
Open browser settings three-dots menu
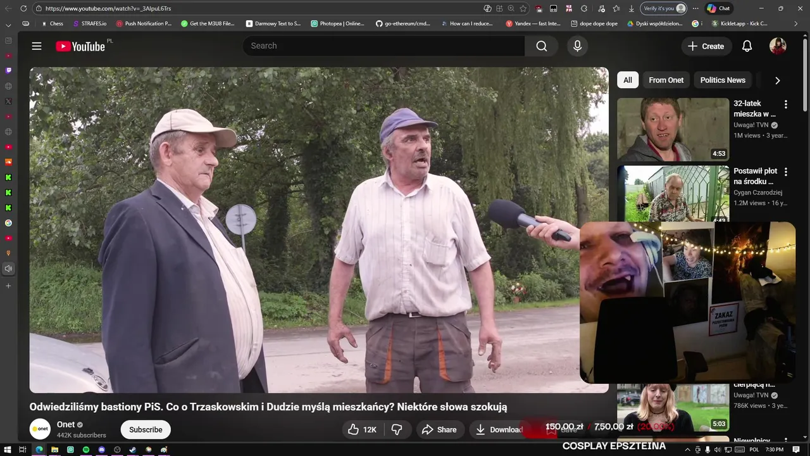(695, 8)
